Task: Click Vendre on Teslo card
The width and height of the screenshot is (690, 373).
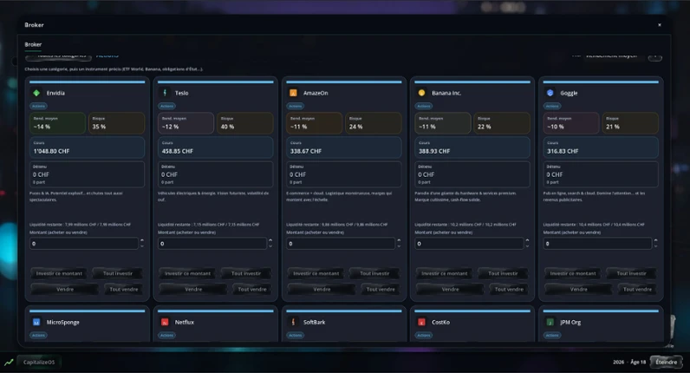Action: pyautogui.click(x=193, y=290)
